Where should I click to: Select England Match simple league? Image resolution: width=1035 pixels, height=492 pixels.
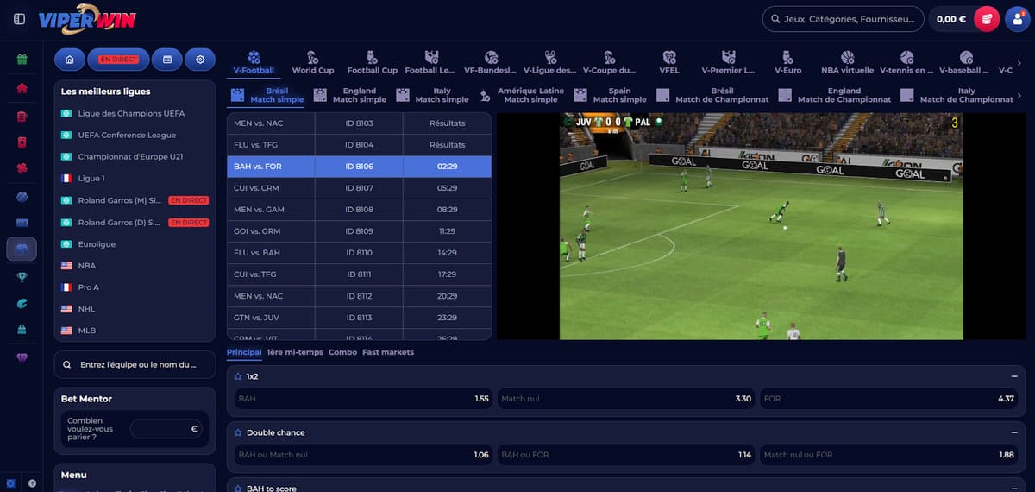coord(350,95)
